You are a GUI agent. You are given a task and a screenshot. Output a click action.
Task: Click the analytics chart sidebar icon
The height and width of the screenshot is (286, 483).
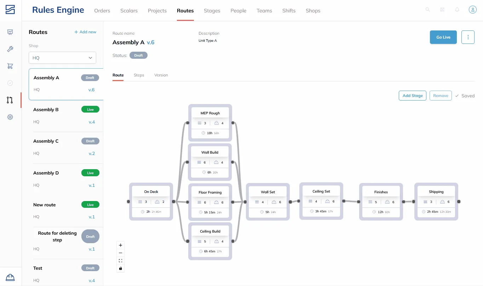10,32
